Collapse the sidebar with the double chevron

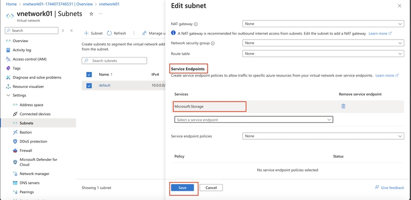[x=71, y=30]
